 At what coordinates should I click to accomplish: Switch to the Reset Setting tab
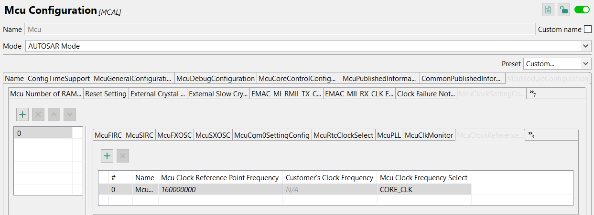click(x=106, y=94)
